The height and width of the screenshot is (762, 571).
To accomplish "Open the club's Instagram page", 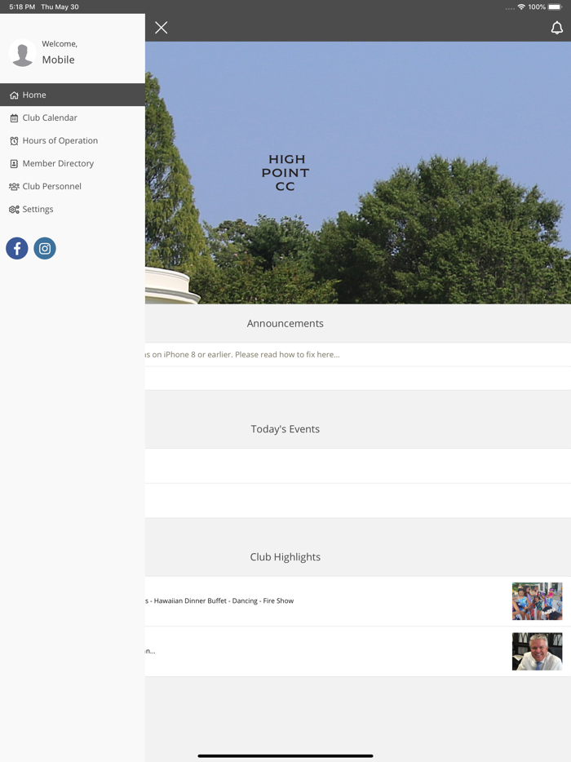I will coord(45,248).
